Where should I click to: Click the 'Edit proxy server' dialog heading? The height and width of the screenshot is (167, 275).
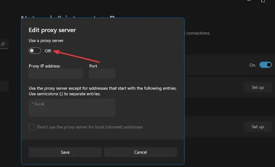(x=52, y=30)
